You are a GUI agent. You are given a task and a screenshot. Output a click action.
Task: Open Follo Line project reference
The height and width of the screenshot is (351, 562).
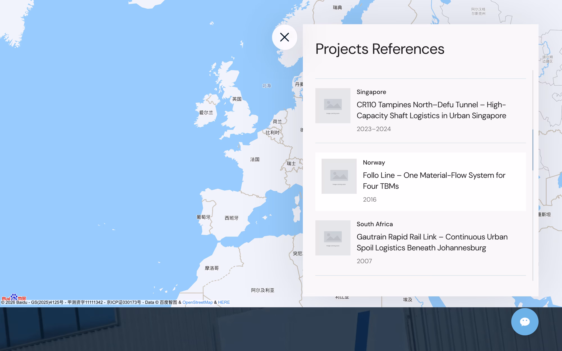pos(434,181)
